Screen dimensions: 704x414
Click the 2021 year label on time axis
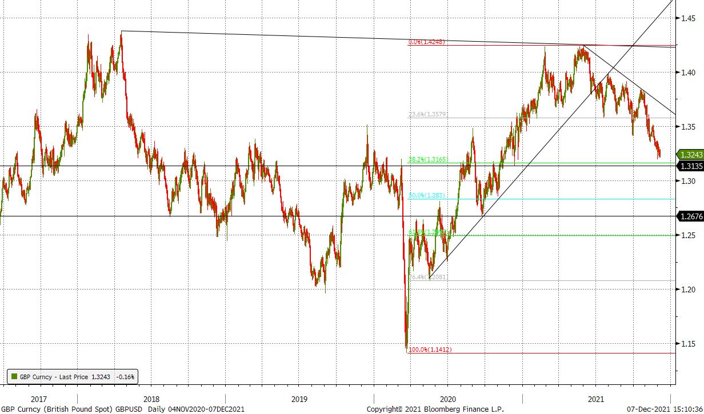pos(595,399)
